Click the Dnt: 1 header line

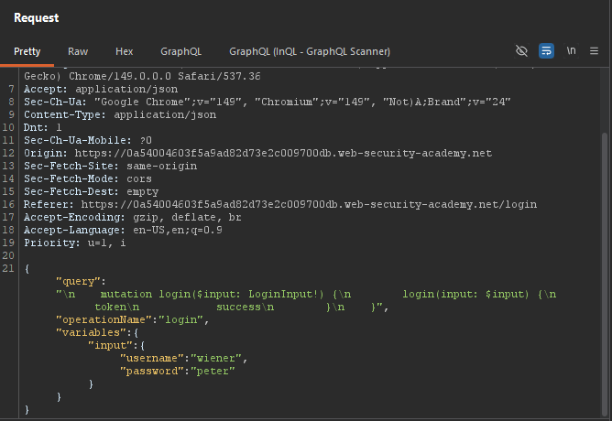click(42, 127)
